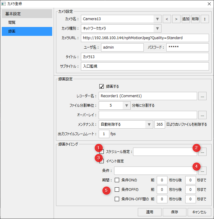This screenshot has width=214, height=219.
Task: Check the 条件OFFの period checkbox
Action: click(117, 189)
